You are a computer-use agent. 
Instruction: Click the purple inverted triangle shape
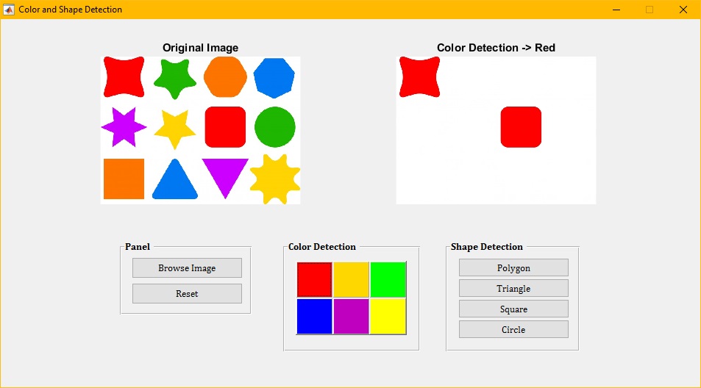225,175
